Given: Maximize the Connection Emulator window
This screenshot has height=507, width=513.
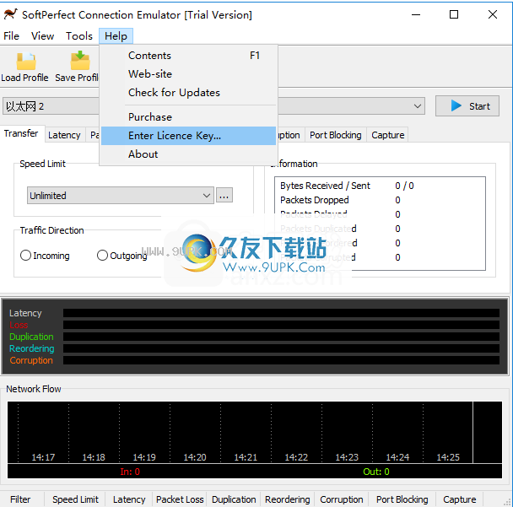Looking at the screenshot, I should click(x=454, y=14).
